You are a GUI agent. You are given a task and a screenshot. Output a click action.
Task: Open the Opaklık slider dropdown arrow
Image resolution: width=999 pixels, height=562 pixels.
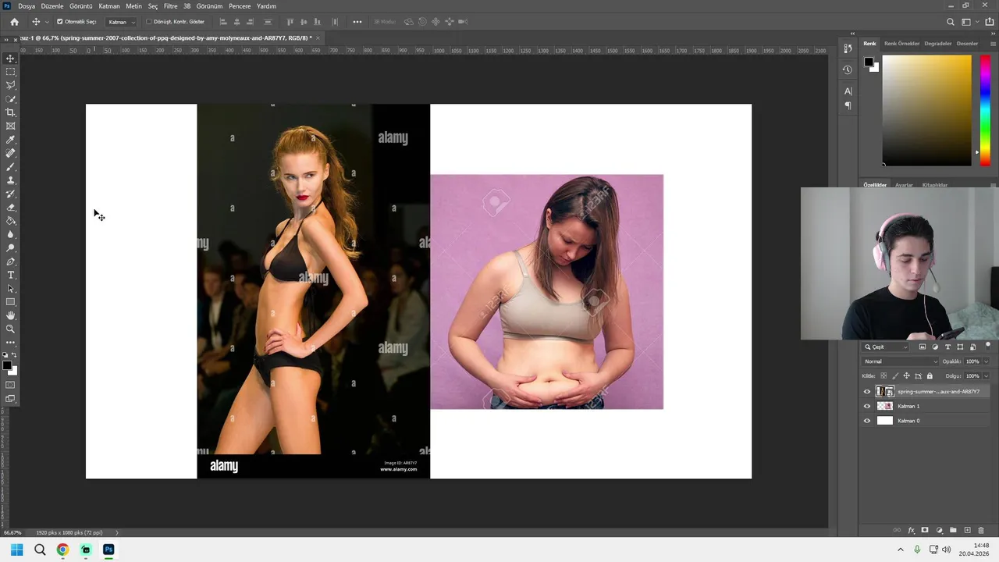point(986,361)
